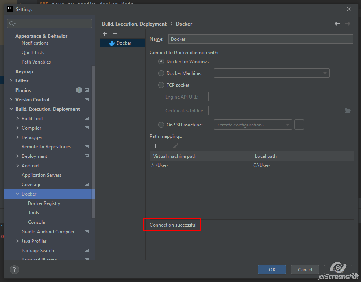Click the search magnifier icon in the settings search
Viewport: 361px width, 282px height.
[x=12, y=24]
